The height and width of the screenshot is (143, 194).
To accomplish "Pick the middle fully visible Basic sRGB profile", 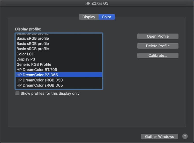I will coord(33,44).
